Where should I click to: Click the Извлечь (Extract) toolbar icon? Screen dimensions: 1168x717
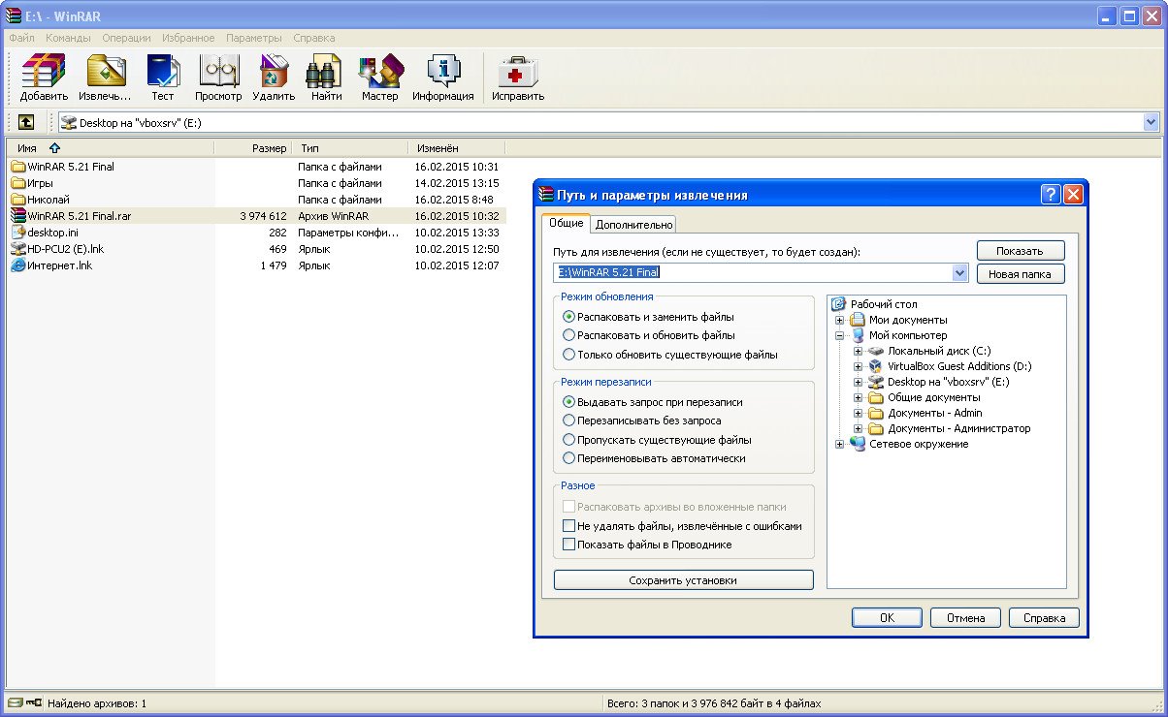click(x=105, y=77)
